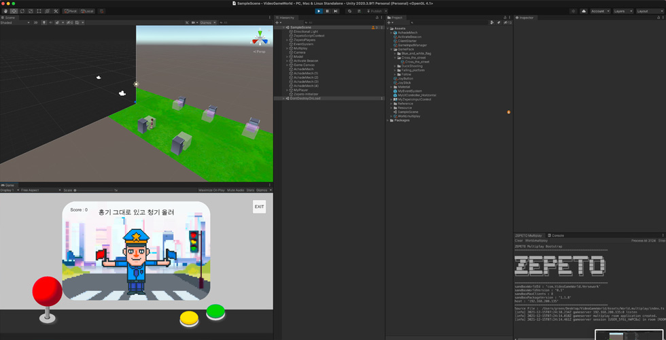Toggle Mute Audio in Game view
The width and height of the screenshot is (666, 340).
point(236,190)
